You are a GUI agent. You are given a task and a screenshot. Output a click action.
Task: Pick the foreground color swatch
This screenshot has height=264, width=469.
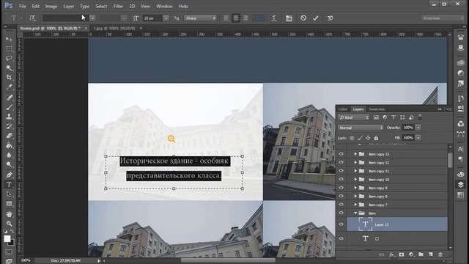7,239
